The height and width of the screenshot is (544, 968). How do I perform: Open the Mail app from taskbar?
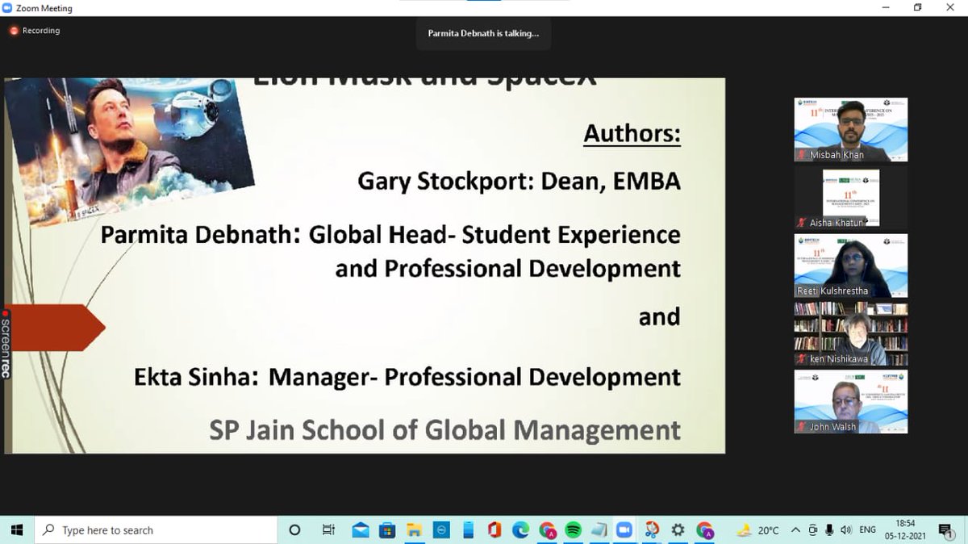click(361, 530)
